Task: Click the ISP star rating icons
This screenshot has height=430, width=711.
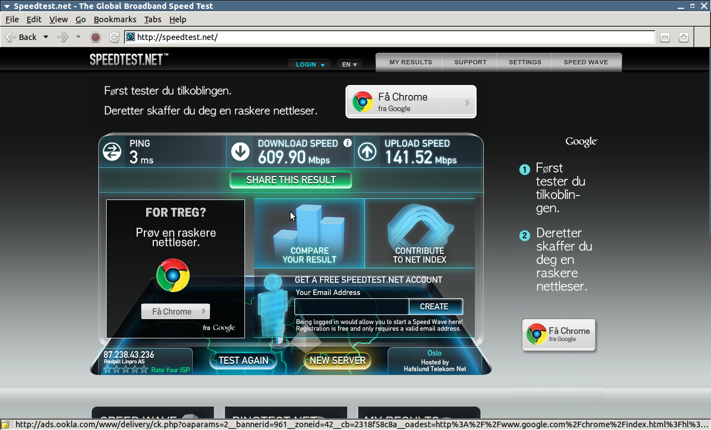Action: tap(126, 369)
